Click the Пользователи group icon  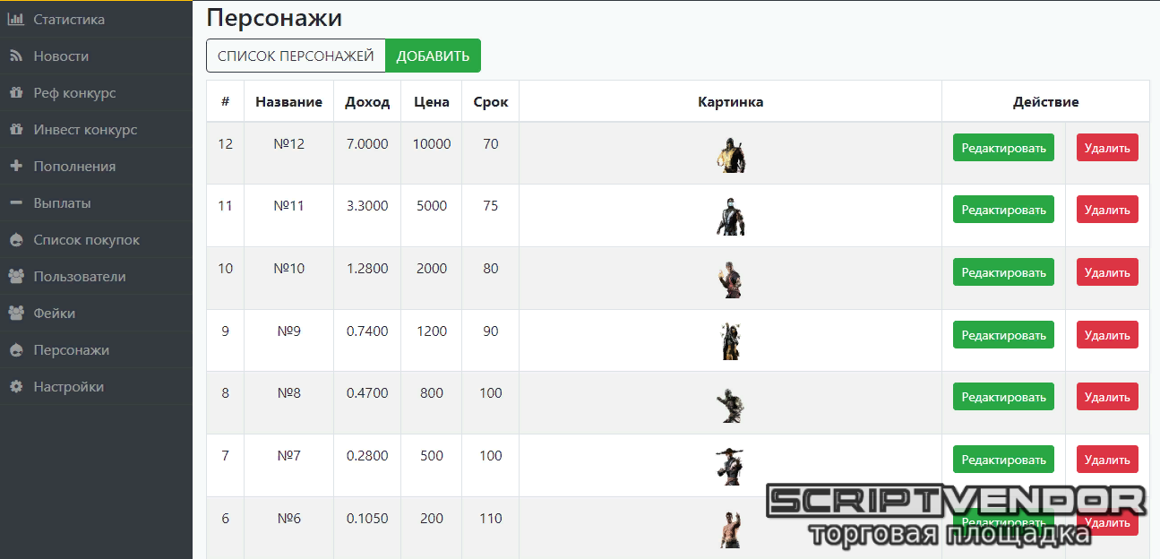[x=15, y=277]
